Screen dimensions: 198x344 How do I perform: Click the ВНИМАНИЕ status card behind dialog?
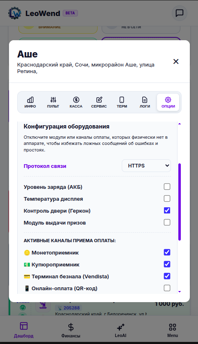(x=58, y=29)
